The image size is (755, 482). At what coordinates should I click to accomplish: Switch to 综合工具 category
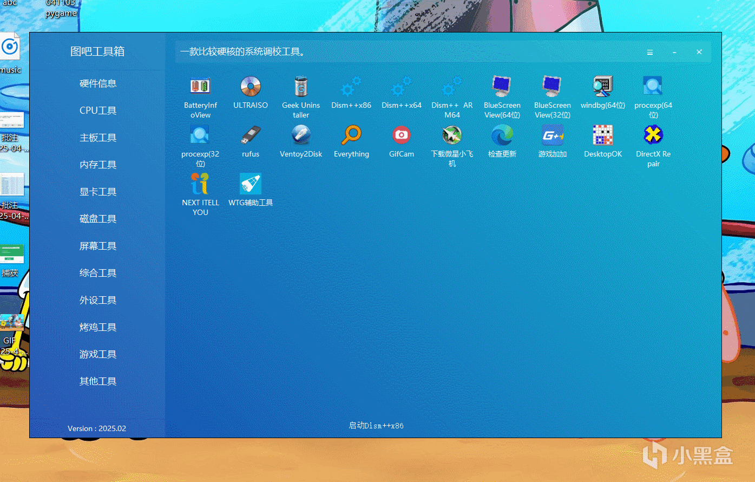(98, 273)
